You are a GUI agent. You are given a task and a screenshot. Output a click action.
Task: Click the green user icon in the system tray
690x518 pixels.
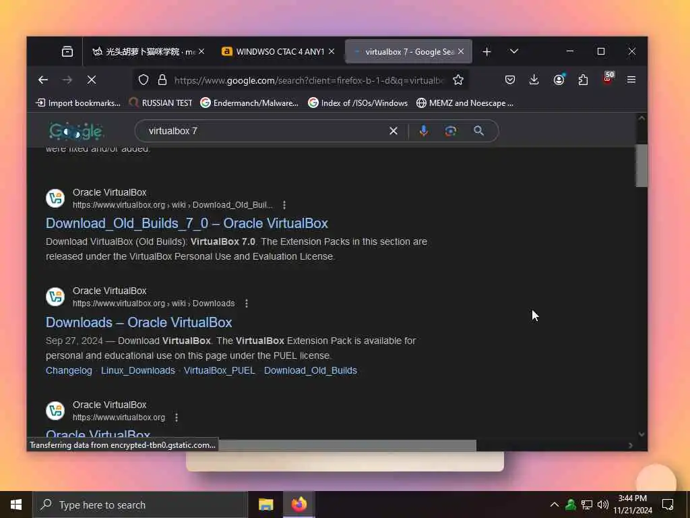click(x=570, y=505)
